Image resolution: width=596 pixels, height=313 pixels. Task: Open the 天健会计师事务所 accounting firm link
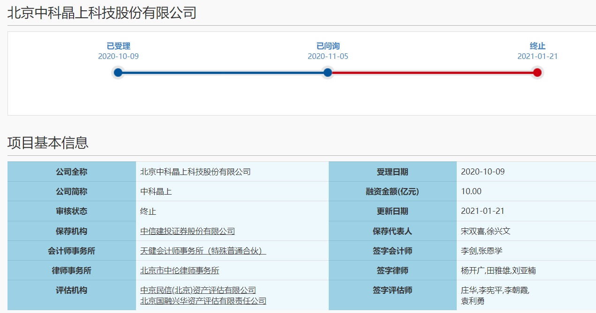[x=202, y=251]
